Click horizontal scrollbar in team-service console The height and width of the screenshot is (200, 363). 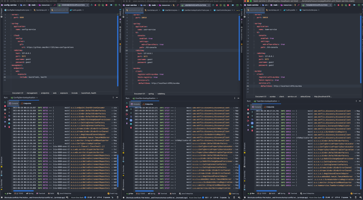tap(267, 191)
